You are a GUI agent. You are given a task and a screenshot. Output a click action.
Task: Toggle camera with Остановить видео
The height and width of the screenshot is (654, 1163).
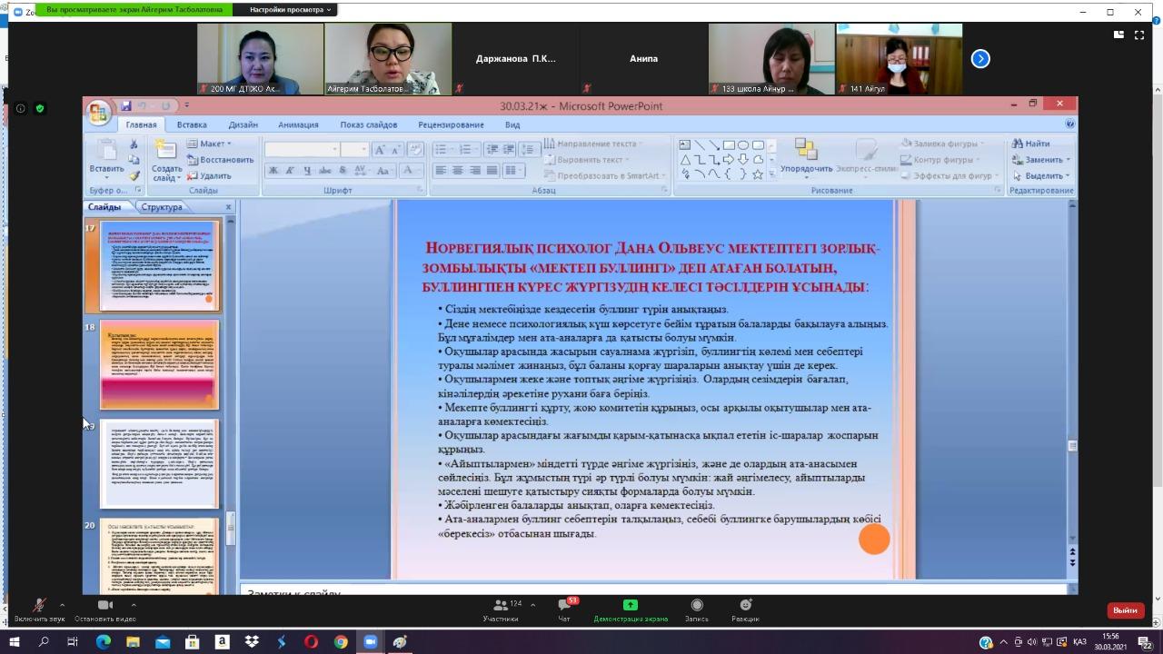[105, 609]
